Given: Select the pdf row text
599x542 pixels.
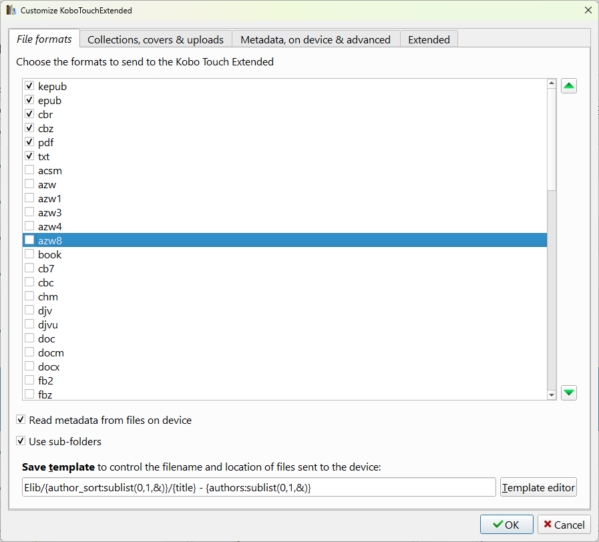Looking at the screenshot, I should 46,142.
